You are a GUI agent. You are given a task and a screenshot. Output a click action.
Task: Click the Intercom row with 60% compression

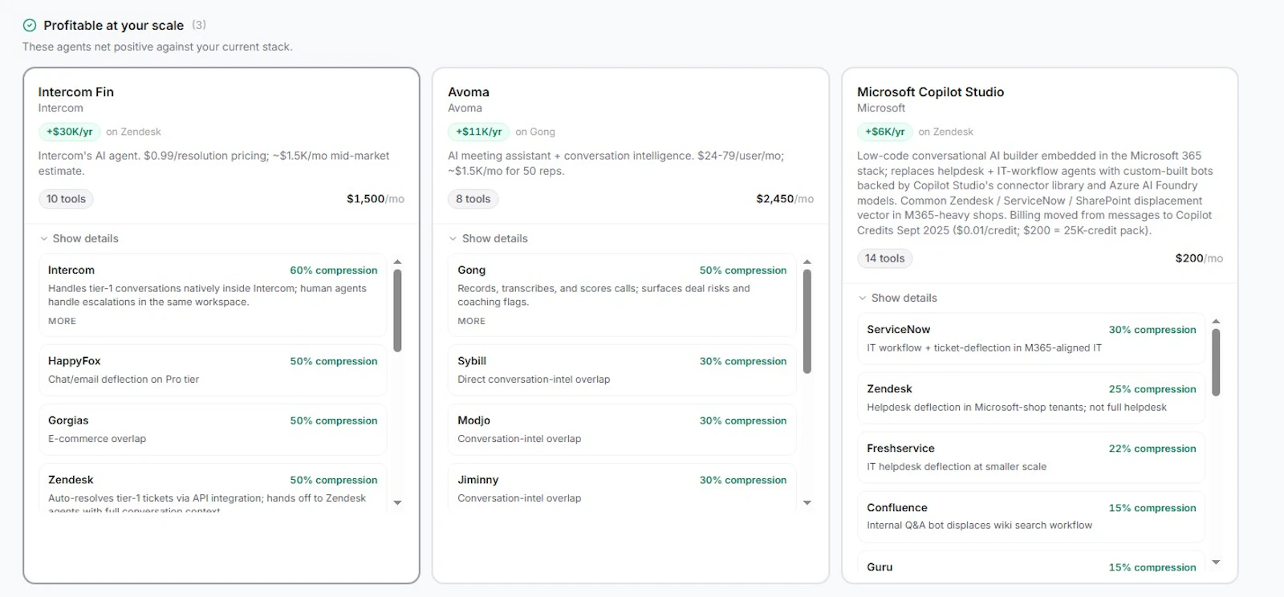click(213, 295)
